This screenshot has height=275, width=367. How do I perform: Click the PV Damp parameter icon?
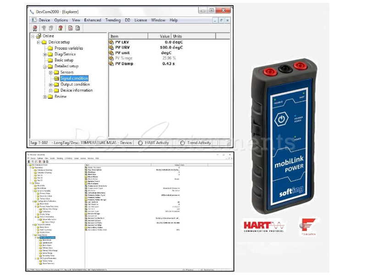pyautogui.click(x=111, y=63)
